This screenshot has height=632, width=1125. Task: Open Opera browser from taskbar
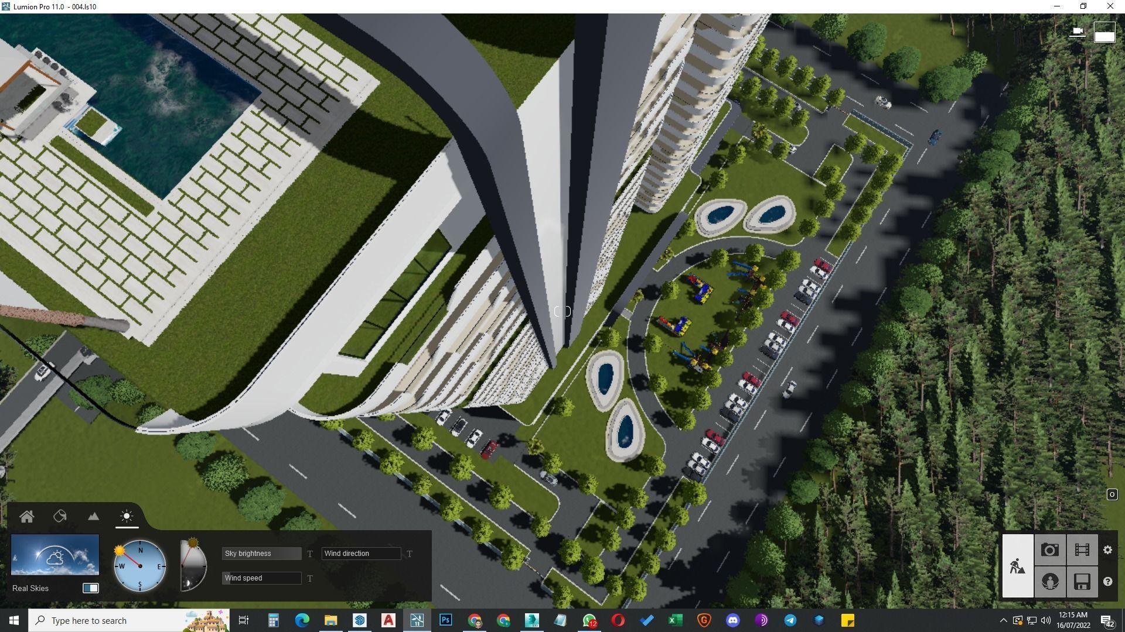618,620
